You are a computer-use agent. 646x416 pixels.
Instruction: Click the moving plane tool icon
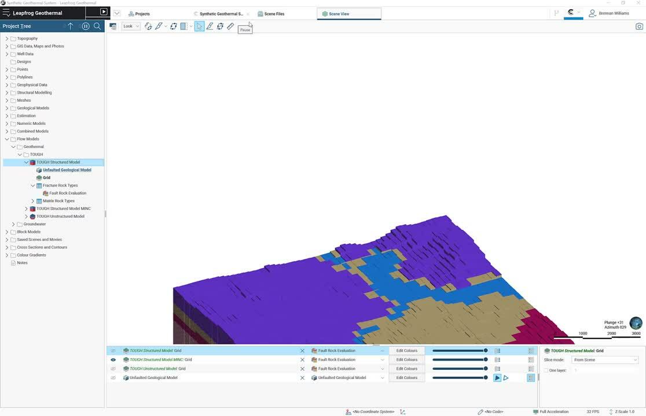coord(174,27)
